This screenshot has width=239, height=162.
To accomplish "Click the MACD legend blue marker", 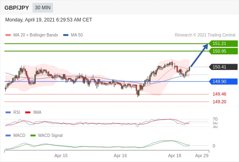I will coord(8,135).
